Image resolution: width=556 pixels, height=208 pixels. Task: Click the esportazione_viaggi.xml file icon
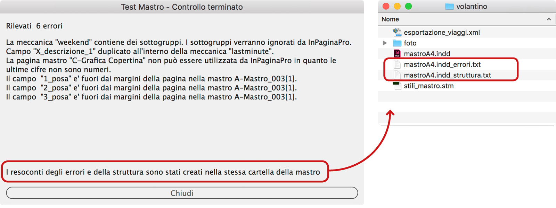click(x=397, y=32)
